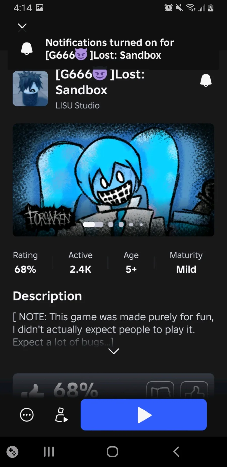The height and width of the screenshot is (467, 227).
Task: Open the game tools icon in navigation bar
Action: [12, 452]
